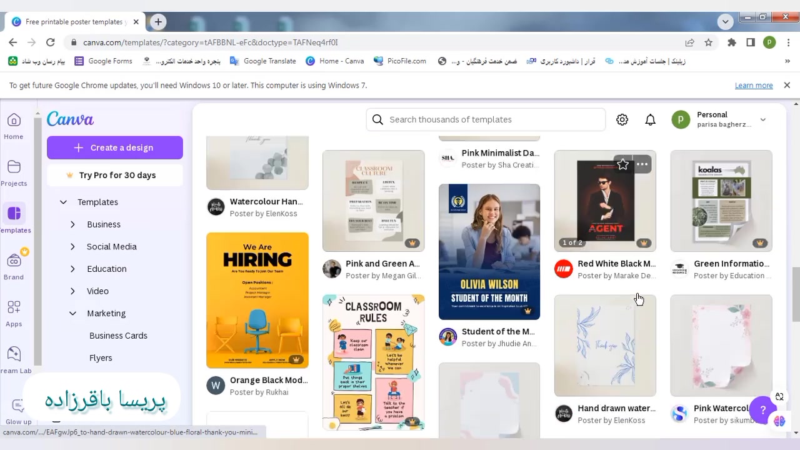The image size is (800, 450).
Task: Click Poster by Jhudie An... author text
Action: pos(499,344)
